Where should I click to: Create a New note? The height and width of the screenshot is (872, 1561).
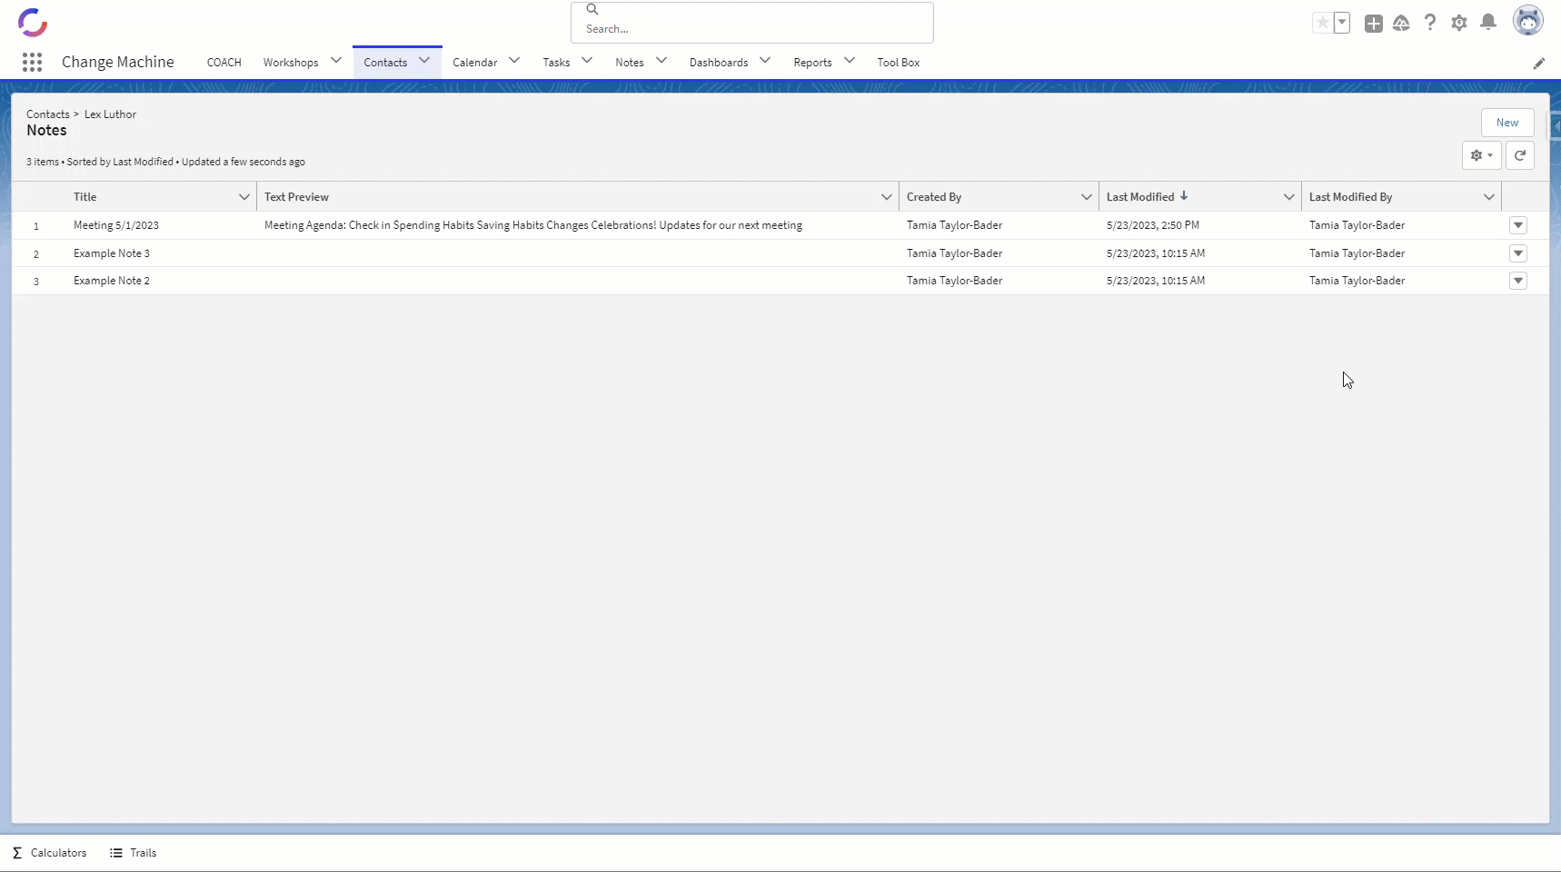(1507, 123)
